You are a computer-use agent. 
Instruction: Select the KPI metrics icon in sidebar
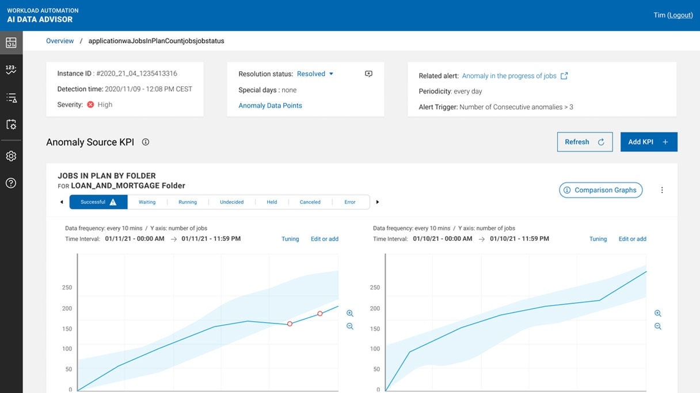tap(11, 70)
